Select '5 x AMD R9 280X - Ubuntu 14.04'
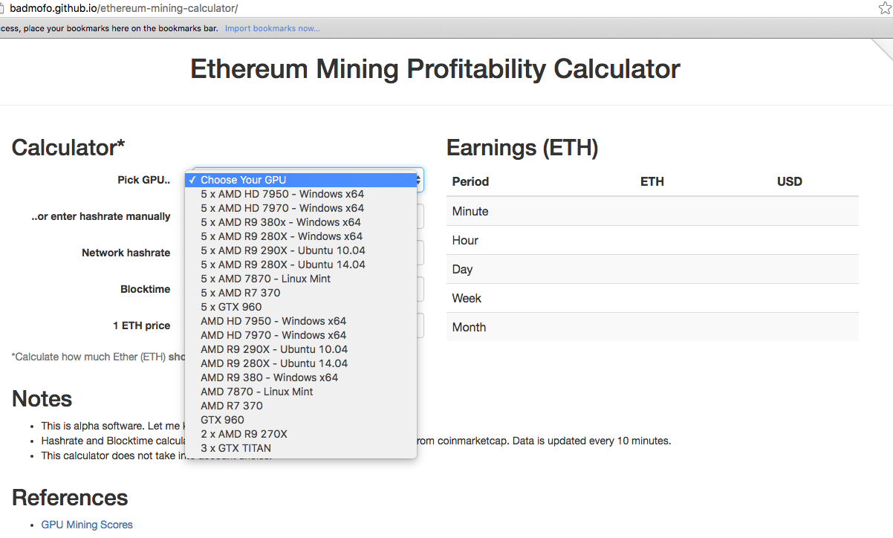 coord(301,265)
